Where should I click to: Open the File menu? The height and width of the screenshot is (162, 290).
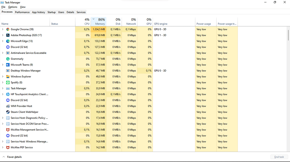point(3,7)
